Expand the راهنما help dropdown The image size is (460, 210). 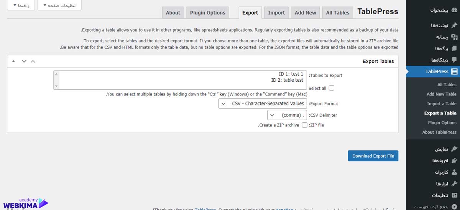tap(21, 5)
